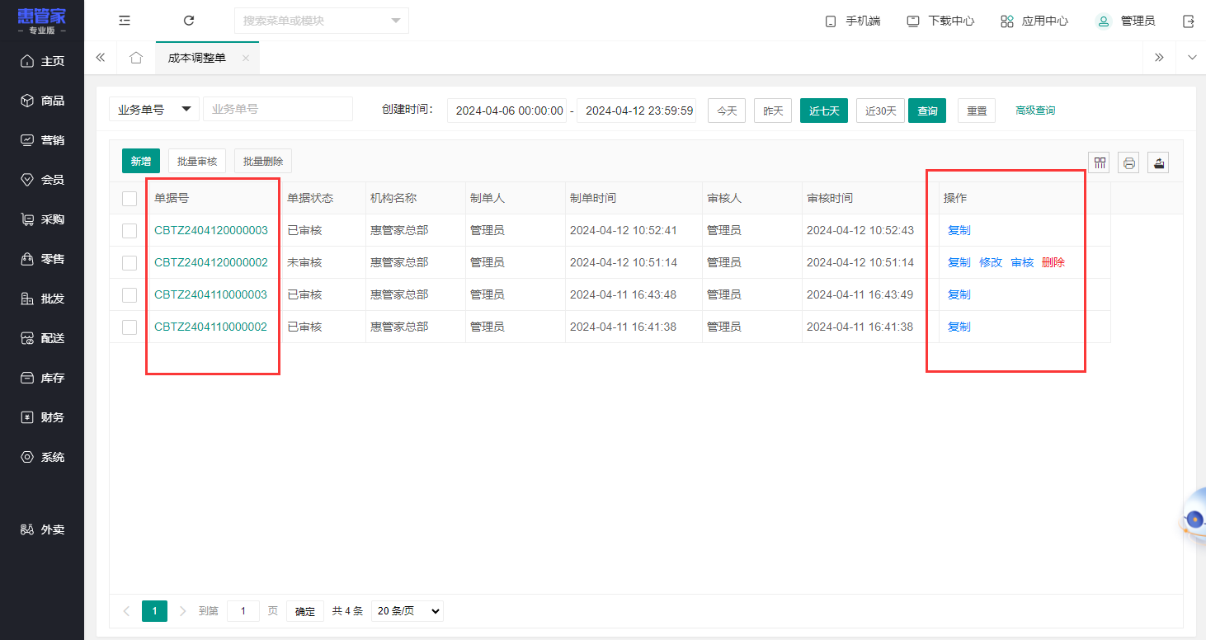Select the 近30天 date filter

point(880,111)
